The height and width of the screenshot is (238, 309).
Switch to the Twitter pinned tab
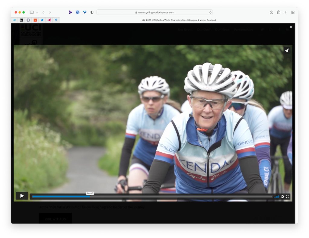coord(42,20)
